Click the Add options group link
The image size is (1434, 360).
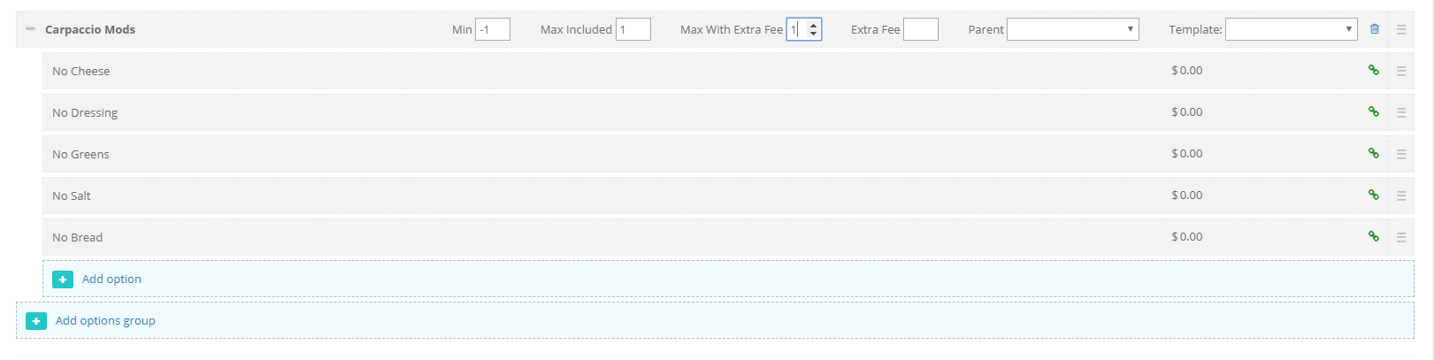(x=105, y=320)
